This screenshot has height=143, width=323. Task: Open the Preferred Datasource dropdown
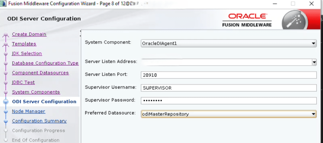[313, 114]
